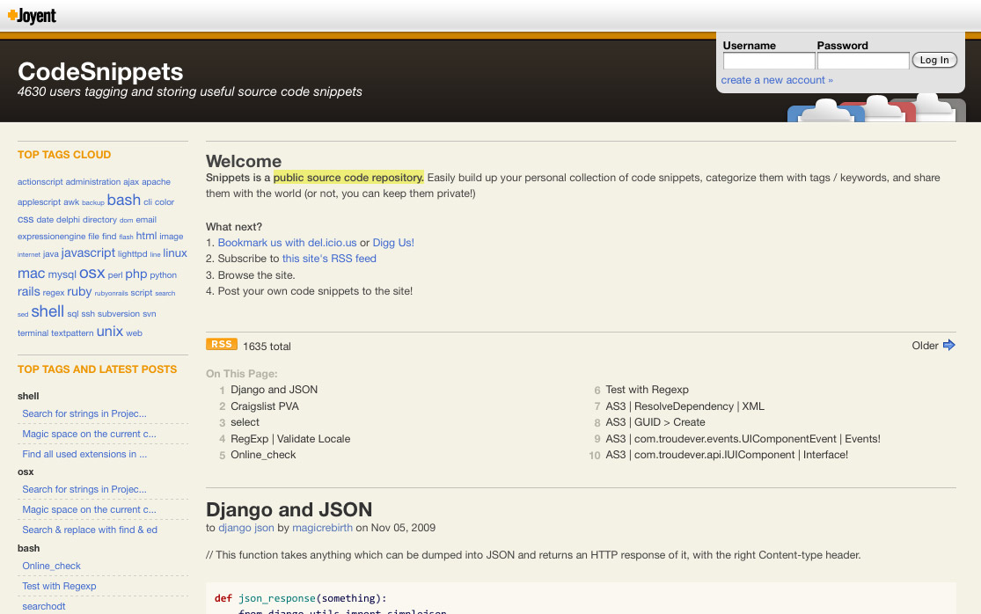Viewport: 981px width, 614px height.
Task: Jump to Django and JSON in page list
Action: (x=274, y=390)
